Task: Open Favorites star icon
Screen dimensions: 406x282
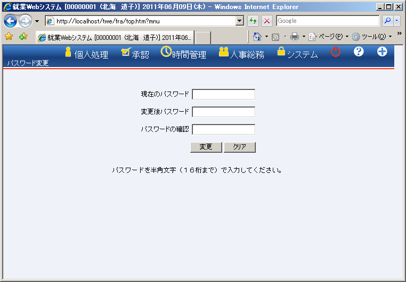Action: tap(9, 37)
